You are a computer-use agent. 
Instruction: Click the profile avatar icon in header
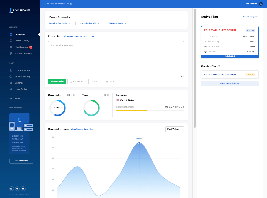coord(261,4)
